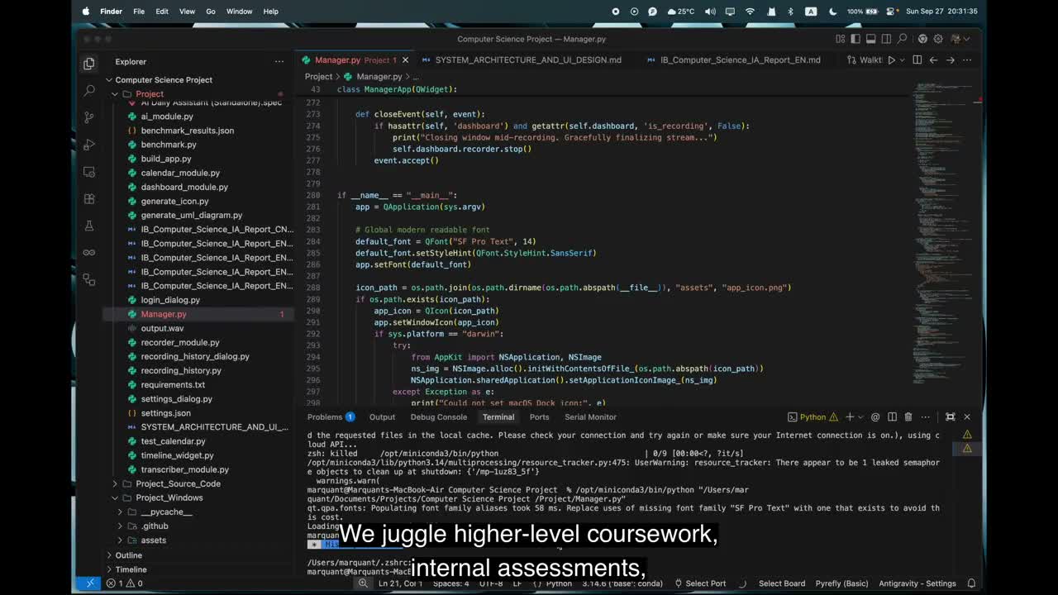
Task: Click the Explorer panel more actions ellipsis
Action: pyautogui.click(x=279, y=61)
